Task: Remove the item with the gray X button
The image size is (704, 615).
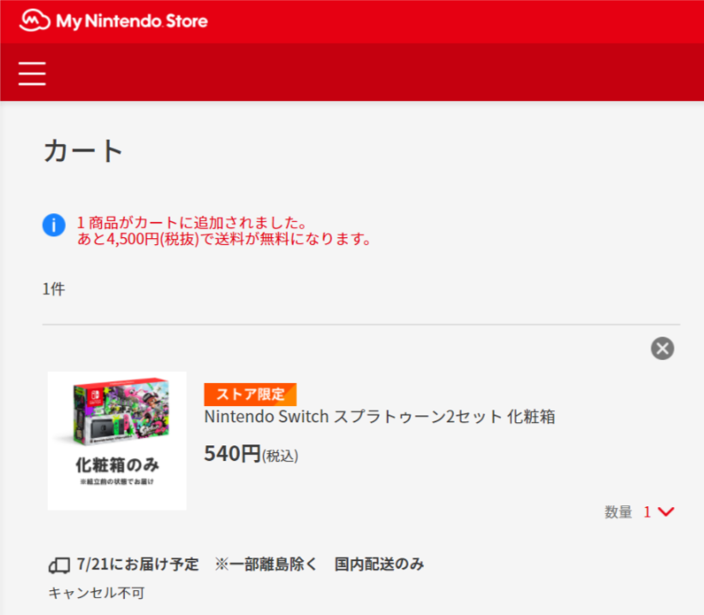Action: (662, 349)
